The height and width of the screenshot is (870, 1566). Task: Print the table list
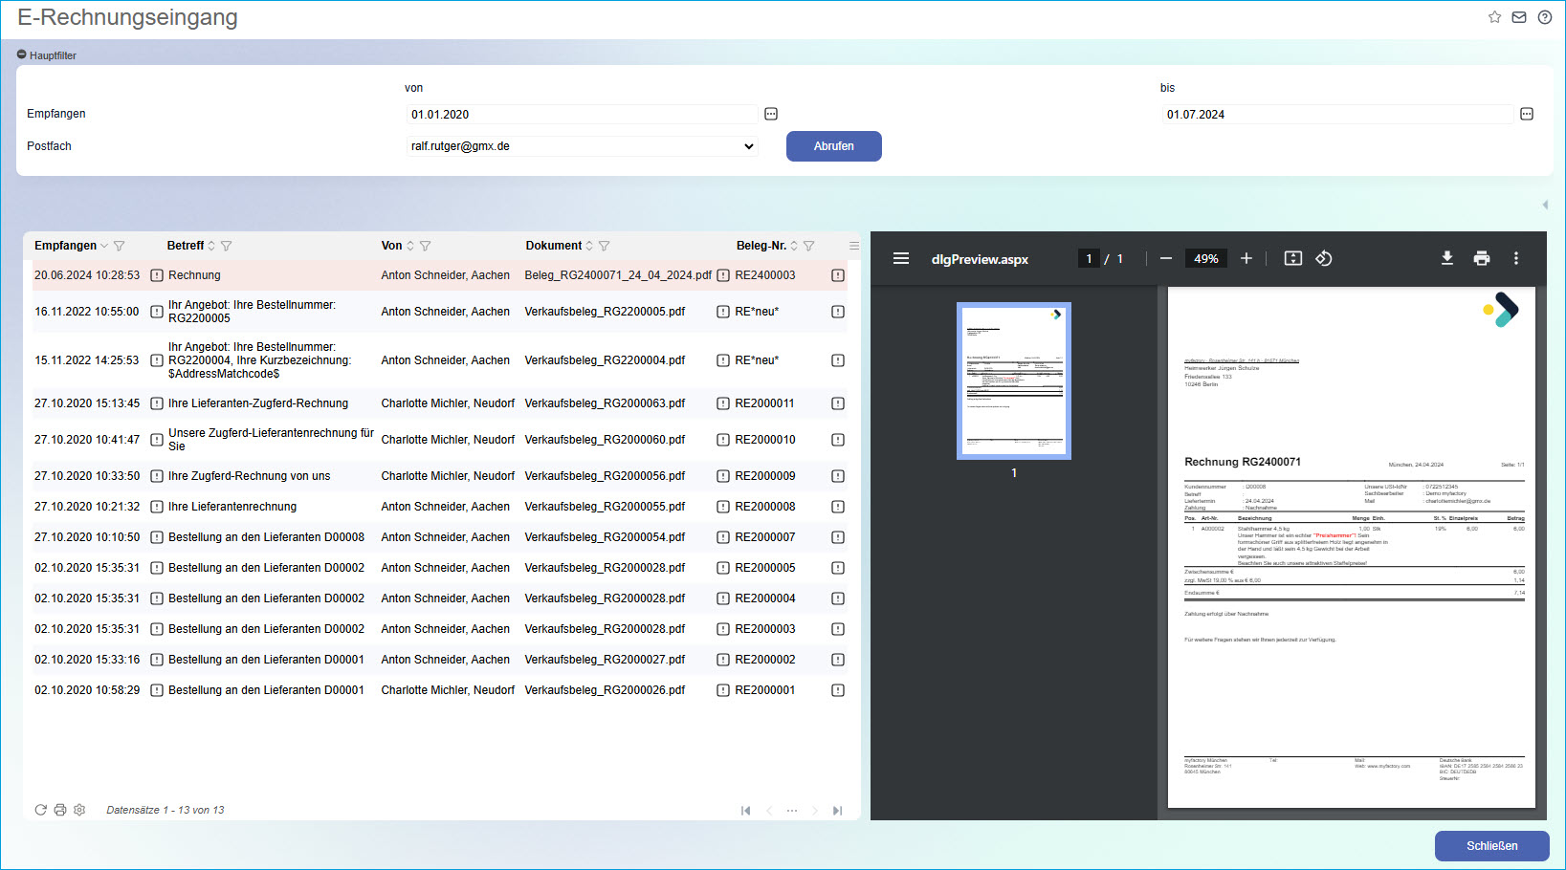coord(60,810)
